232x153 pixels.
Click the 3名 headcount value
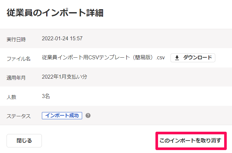tap(46, 96)
